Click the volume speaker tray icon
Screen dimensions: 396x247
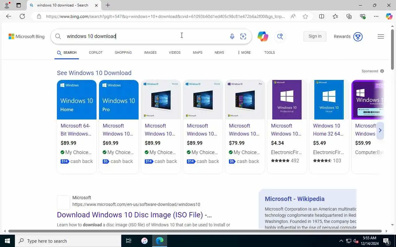click(x=356, y=241)
